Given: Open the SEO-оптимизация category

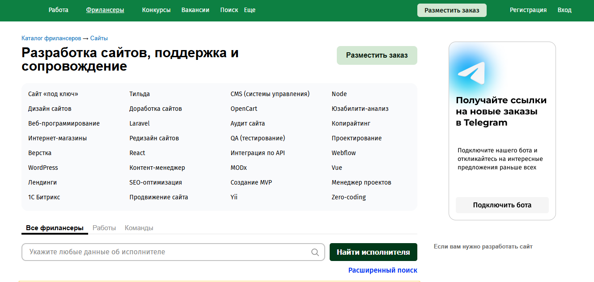Looking at the screenshot, I should (x=156, y=182).
